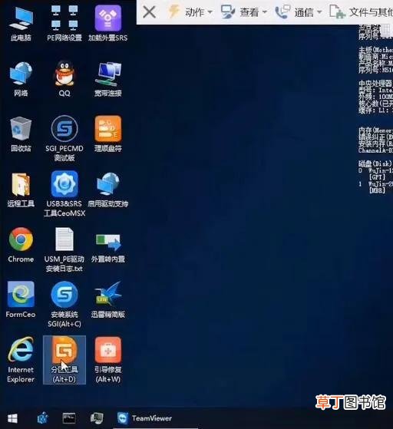
Task: Expand the 通信 communication dropdown menu
Action: pyautogui.click(x=299, y=12)
